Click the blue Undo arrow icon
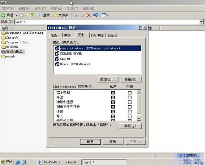This screenshot has height=166, width=205. 96,15
